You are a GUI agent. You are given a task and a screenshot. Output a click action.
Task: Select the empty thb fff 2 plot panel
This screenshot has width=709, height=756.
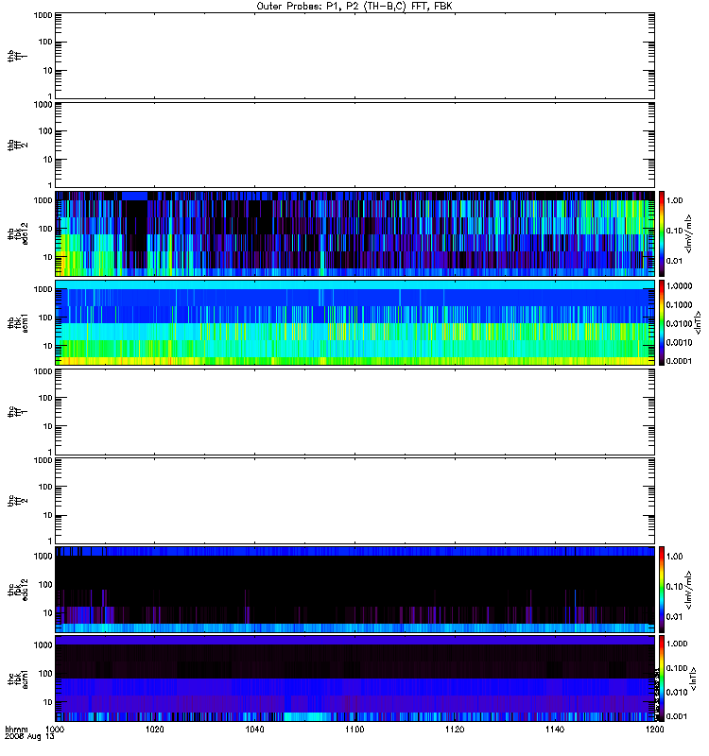[x=355, y=145]
